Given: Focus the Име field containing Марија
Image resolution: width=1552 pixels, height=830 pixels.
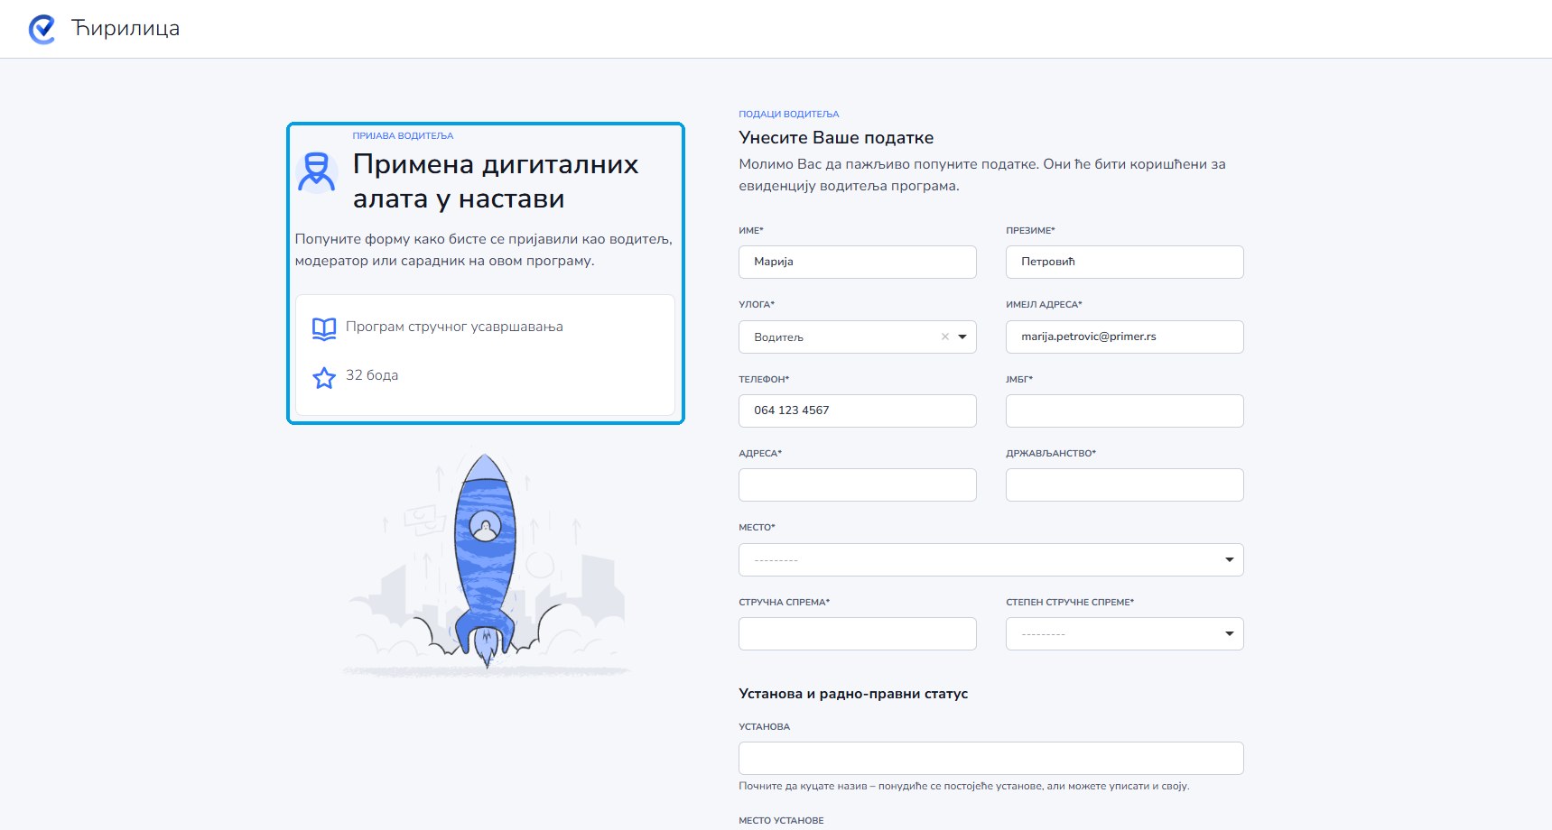Looking at the screenshot, I should 857,262.
